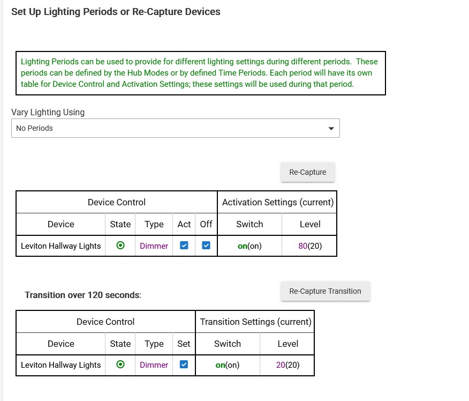Image resolution: width=469 pixels, height=401 pixels.
Task: Click the Activation Settings (current) header
Action: point(277,202)
